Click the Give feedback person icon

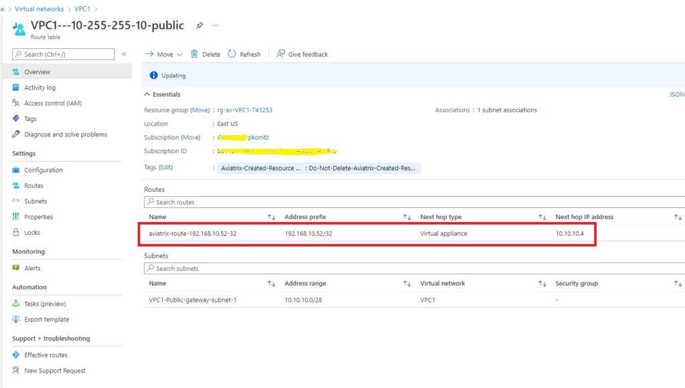[x=280, y=54]
